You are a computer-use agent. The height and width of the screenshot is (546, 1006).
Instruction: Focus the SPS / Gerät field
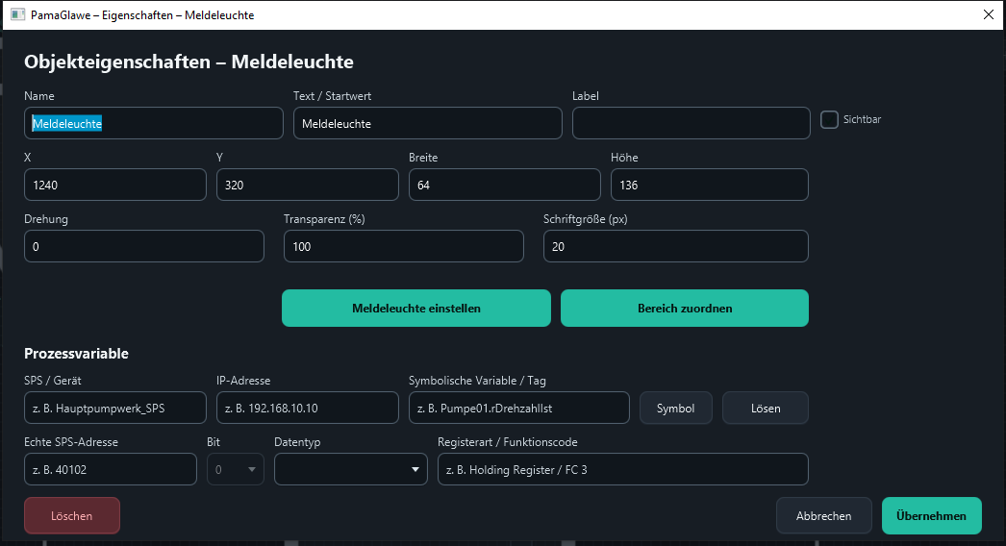pyautogui.click(x=115, y=408)
